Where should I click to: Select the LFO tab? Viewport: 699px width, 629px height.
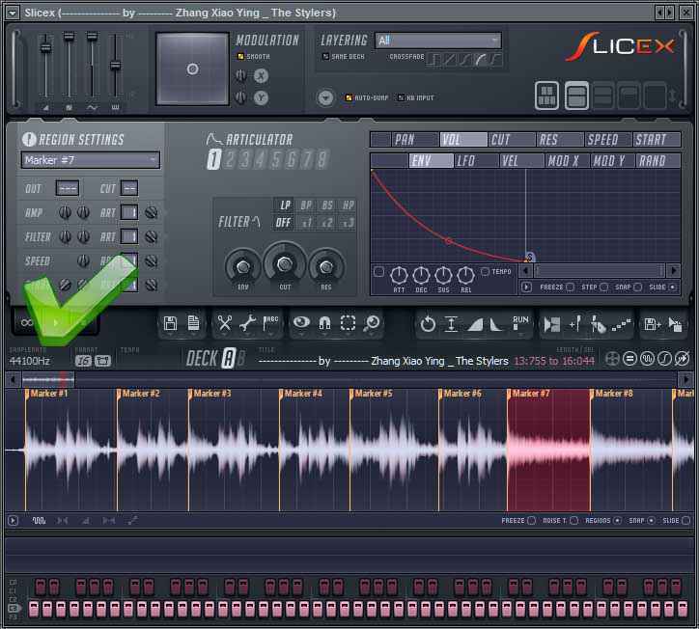(466, 161)
